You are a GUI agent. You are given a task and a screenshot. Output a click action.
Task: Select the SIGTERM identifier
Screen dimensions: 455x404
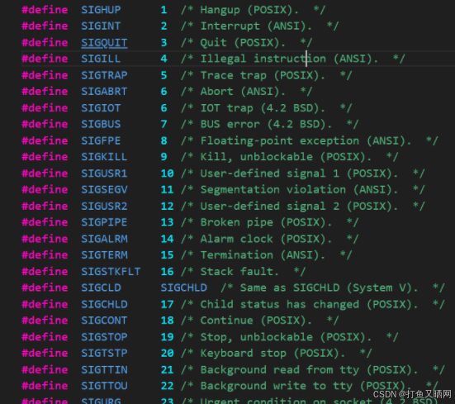(x=104, y=254)
